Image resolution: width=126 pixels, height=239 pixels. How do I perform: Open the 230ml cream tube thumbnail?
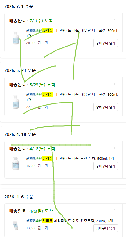click(16, 226)
